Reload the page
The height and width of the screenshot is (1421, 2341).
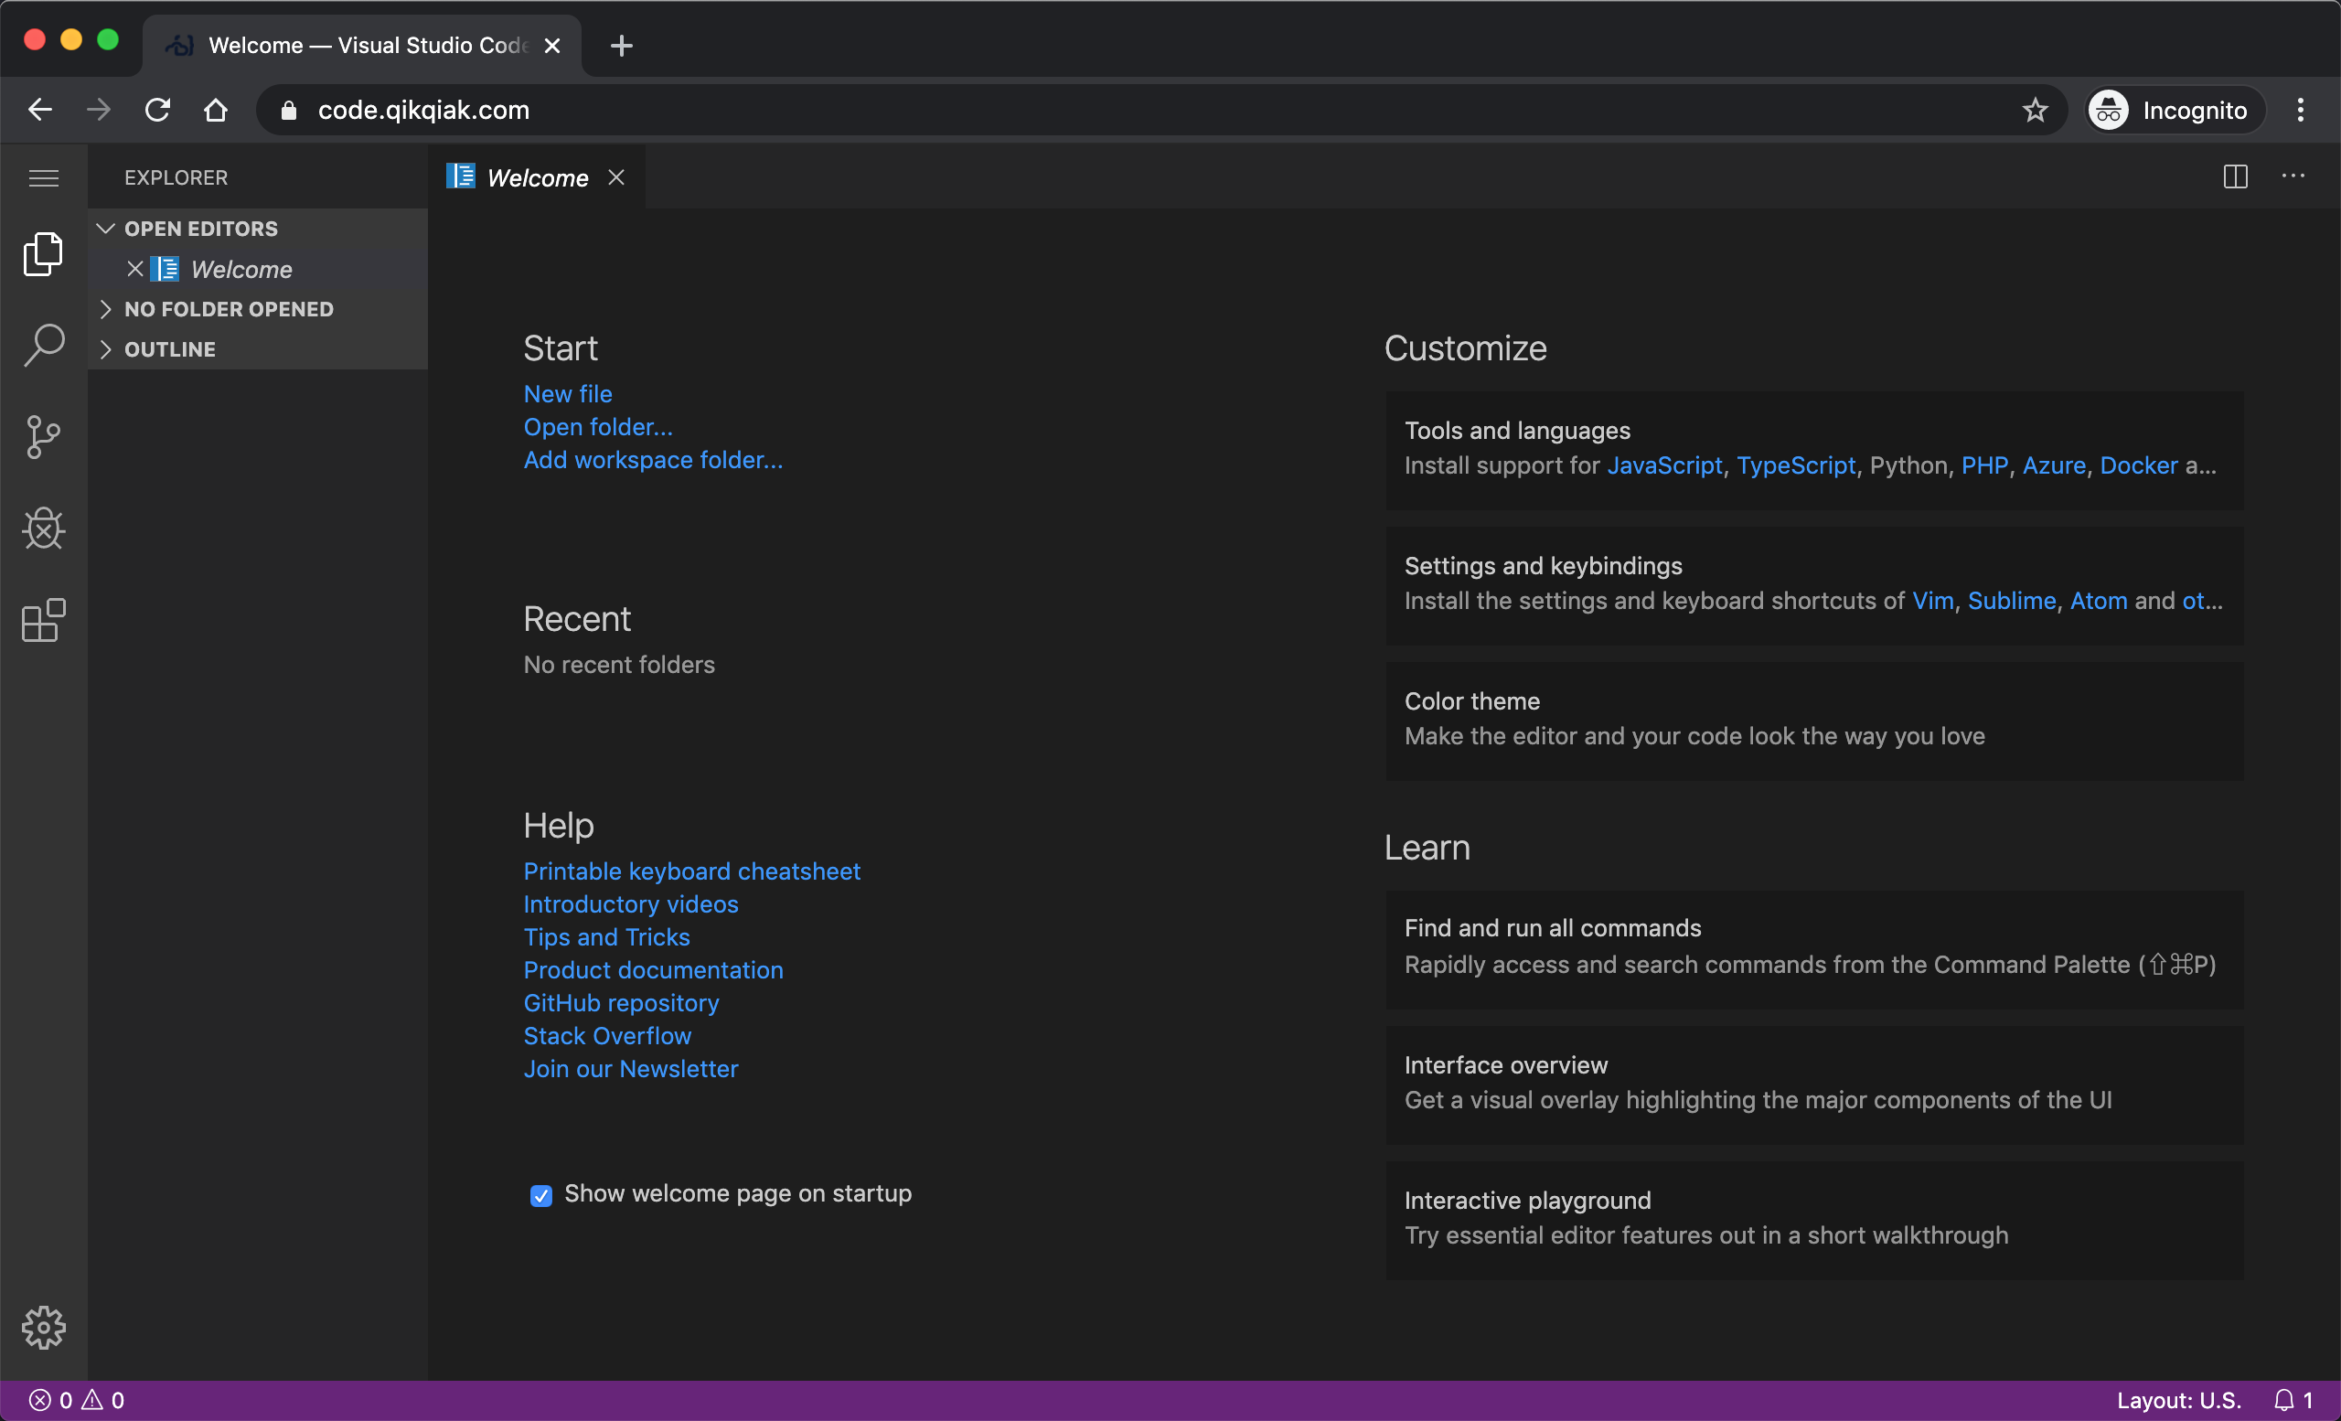point(157,110)
